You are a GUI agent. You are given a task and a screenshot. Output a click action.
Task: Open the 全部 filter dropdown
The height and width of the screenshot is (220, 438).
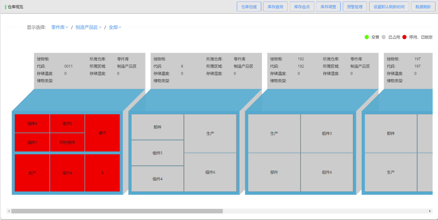click(115, 27)
